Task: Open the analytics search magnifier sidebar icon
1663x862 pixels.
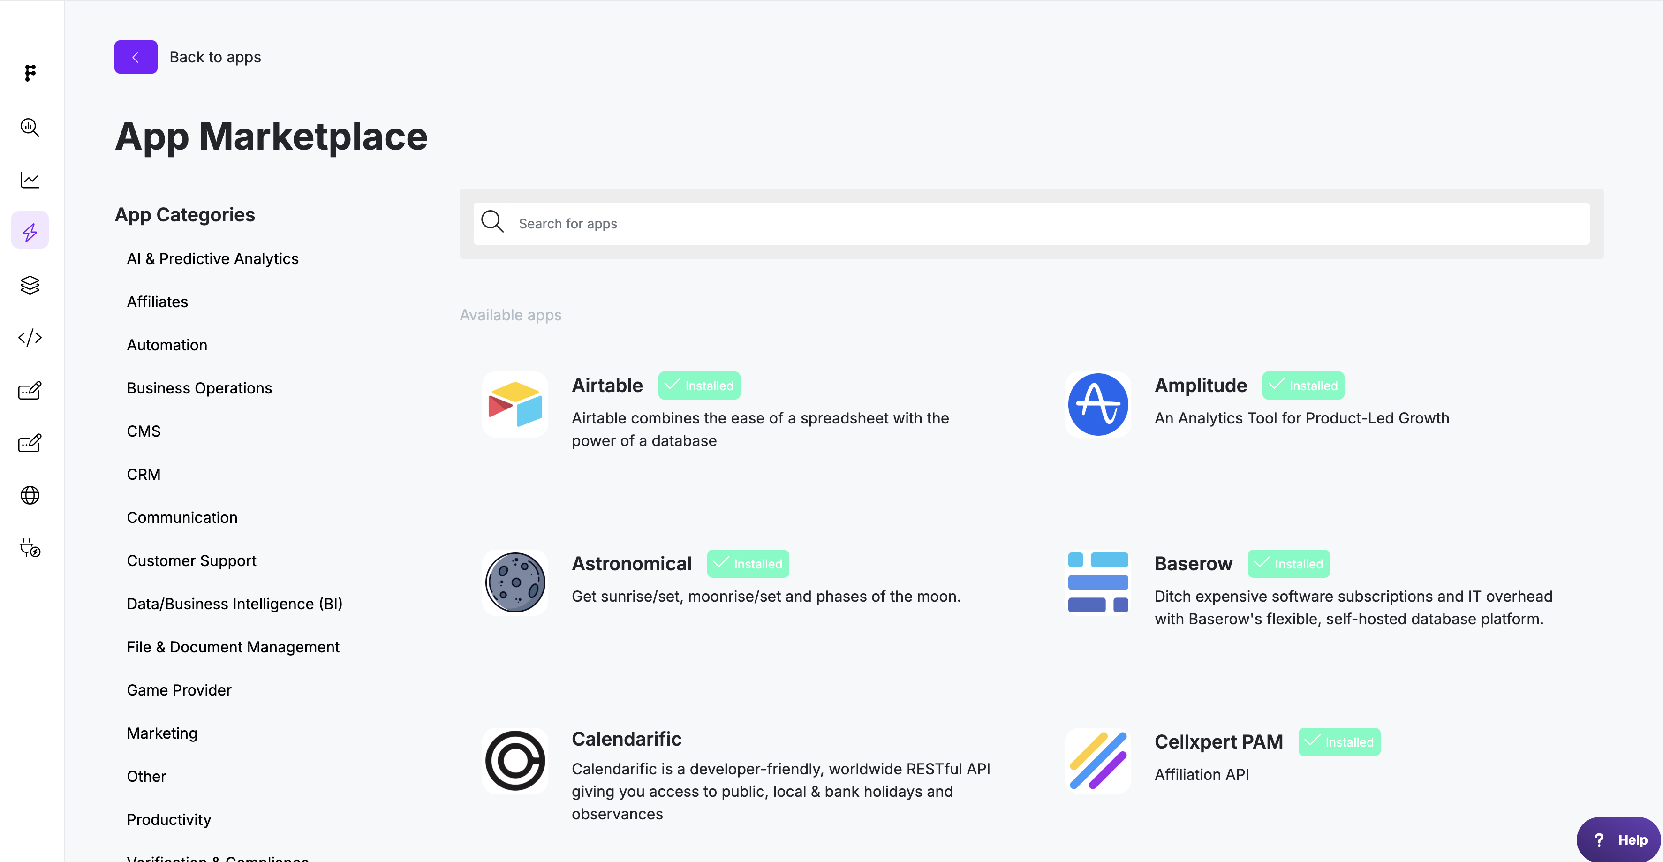Action: pos(30,127)
